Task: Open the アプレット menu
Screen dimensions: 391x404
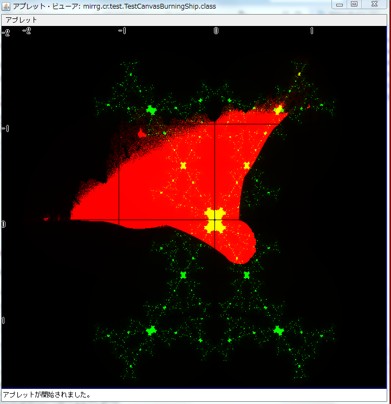Action: [21, 19]
